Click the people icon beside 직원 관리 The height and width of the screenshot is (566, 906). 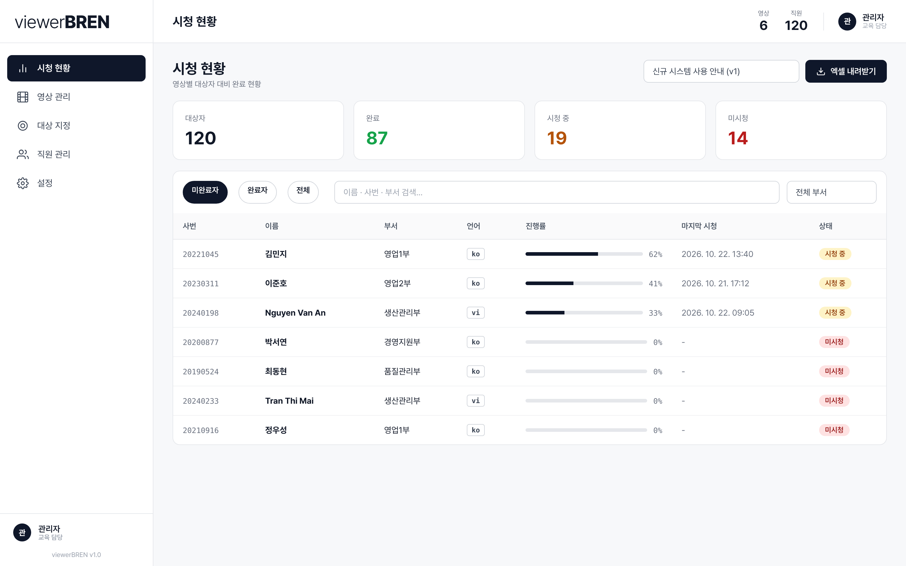tap(23, 154)
